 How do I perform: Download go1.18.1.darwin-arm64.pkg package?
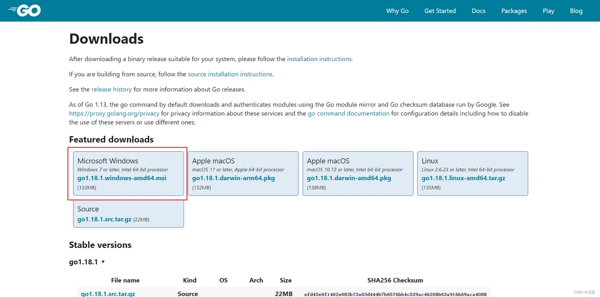click(233, 178)
